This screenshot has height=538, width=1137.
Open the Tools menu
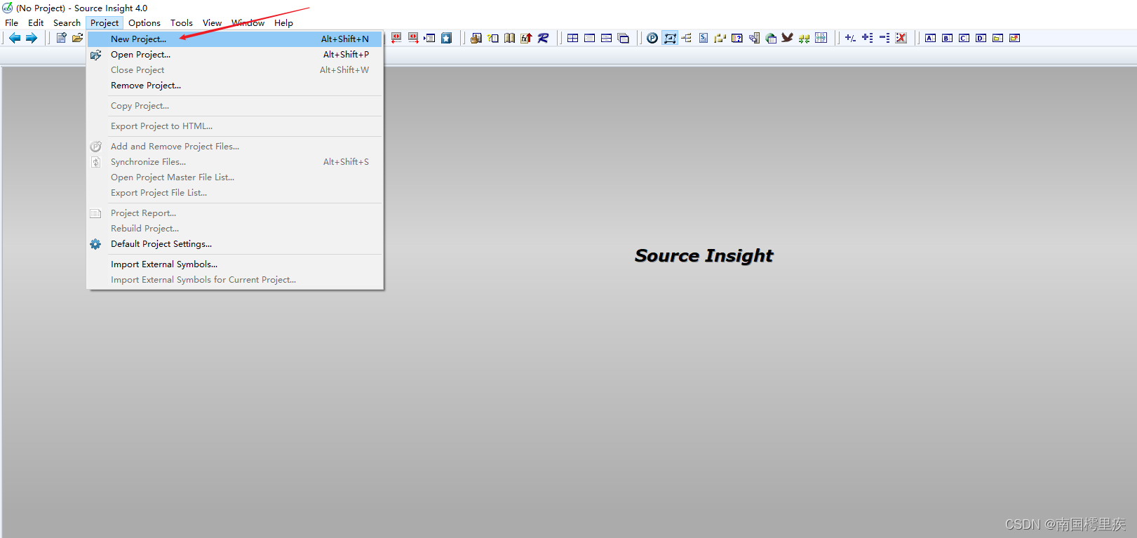(182, 23)
